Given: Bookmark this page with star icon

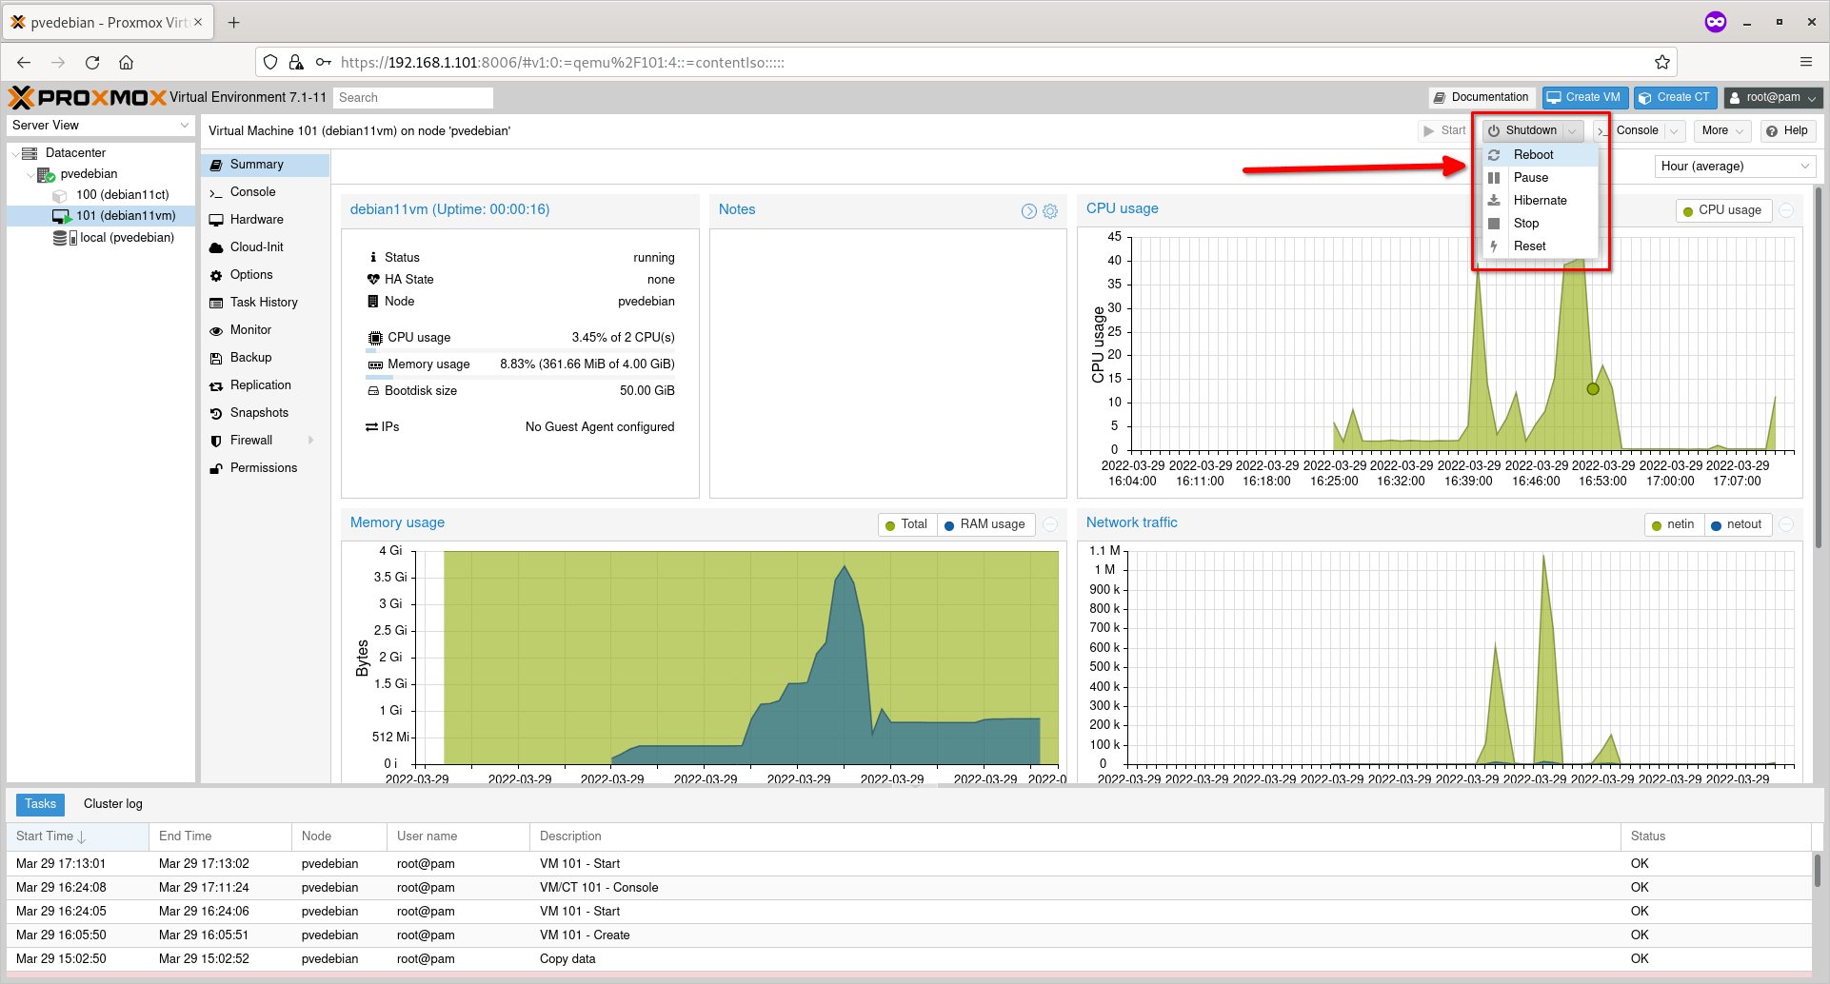Looking at the screenshot, I should pyautogui.click(x=1662, y=63).
